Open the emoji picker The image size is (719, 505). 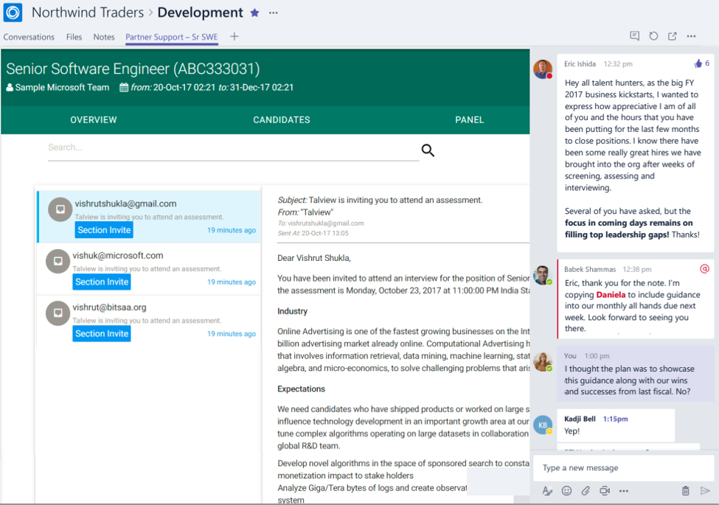[567, 491]
